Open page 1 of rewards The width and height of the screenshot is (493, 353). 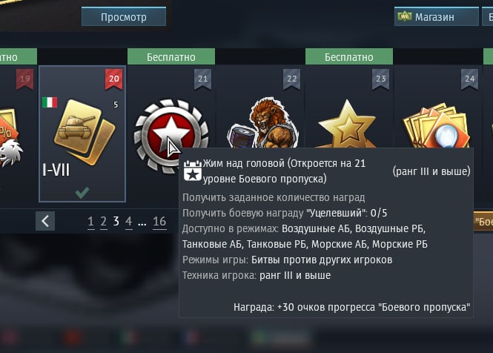(91, 222)
